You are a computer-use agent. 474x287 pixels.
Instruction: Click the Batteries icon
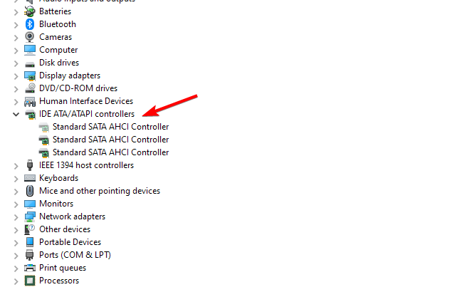[30, 11]
